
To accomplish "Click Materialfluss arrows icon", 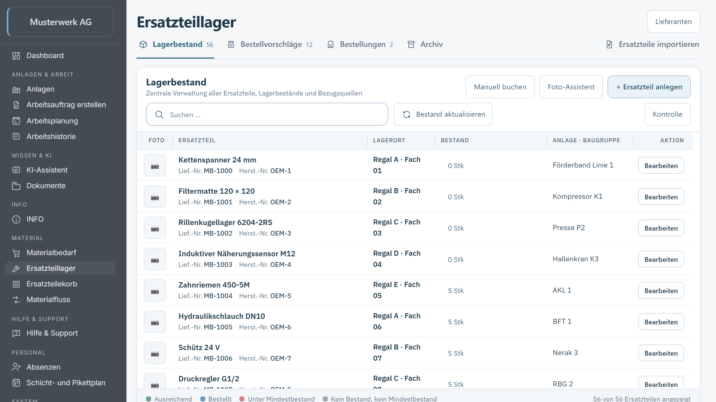I will 16,300.
